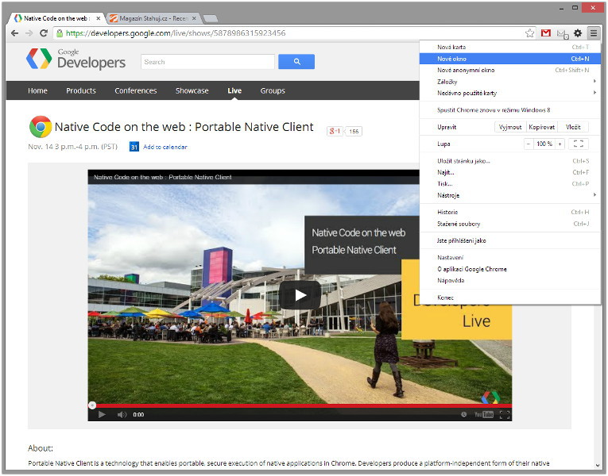Click Jste přihlášeni jako entry
This screenshot has width=608, height=476.
[x=510, y=240]
